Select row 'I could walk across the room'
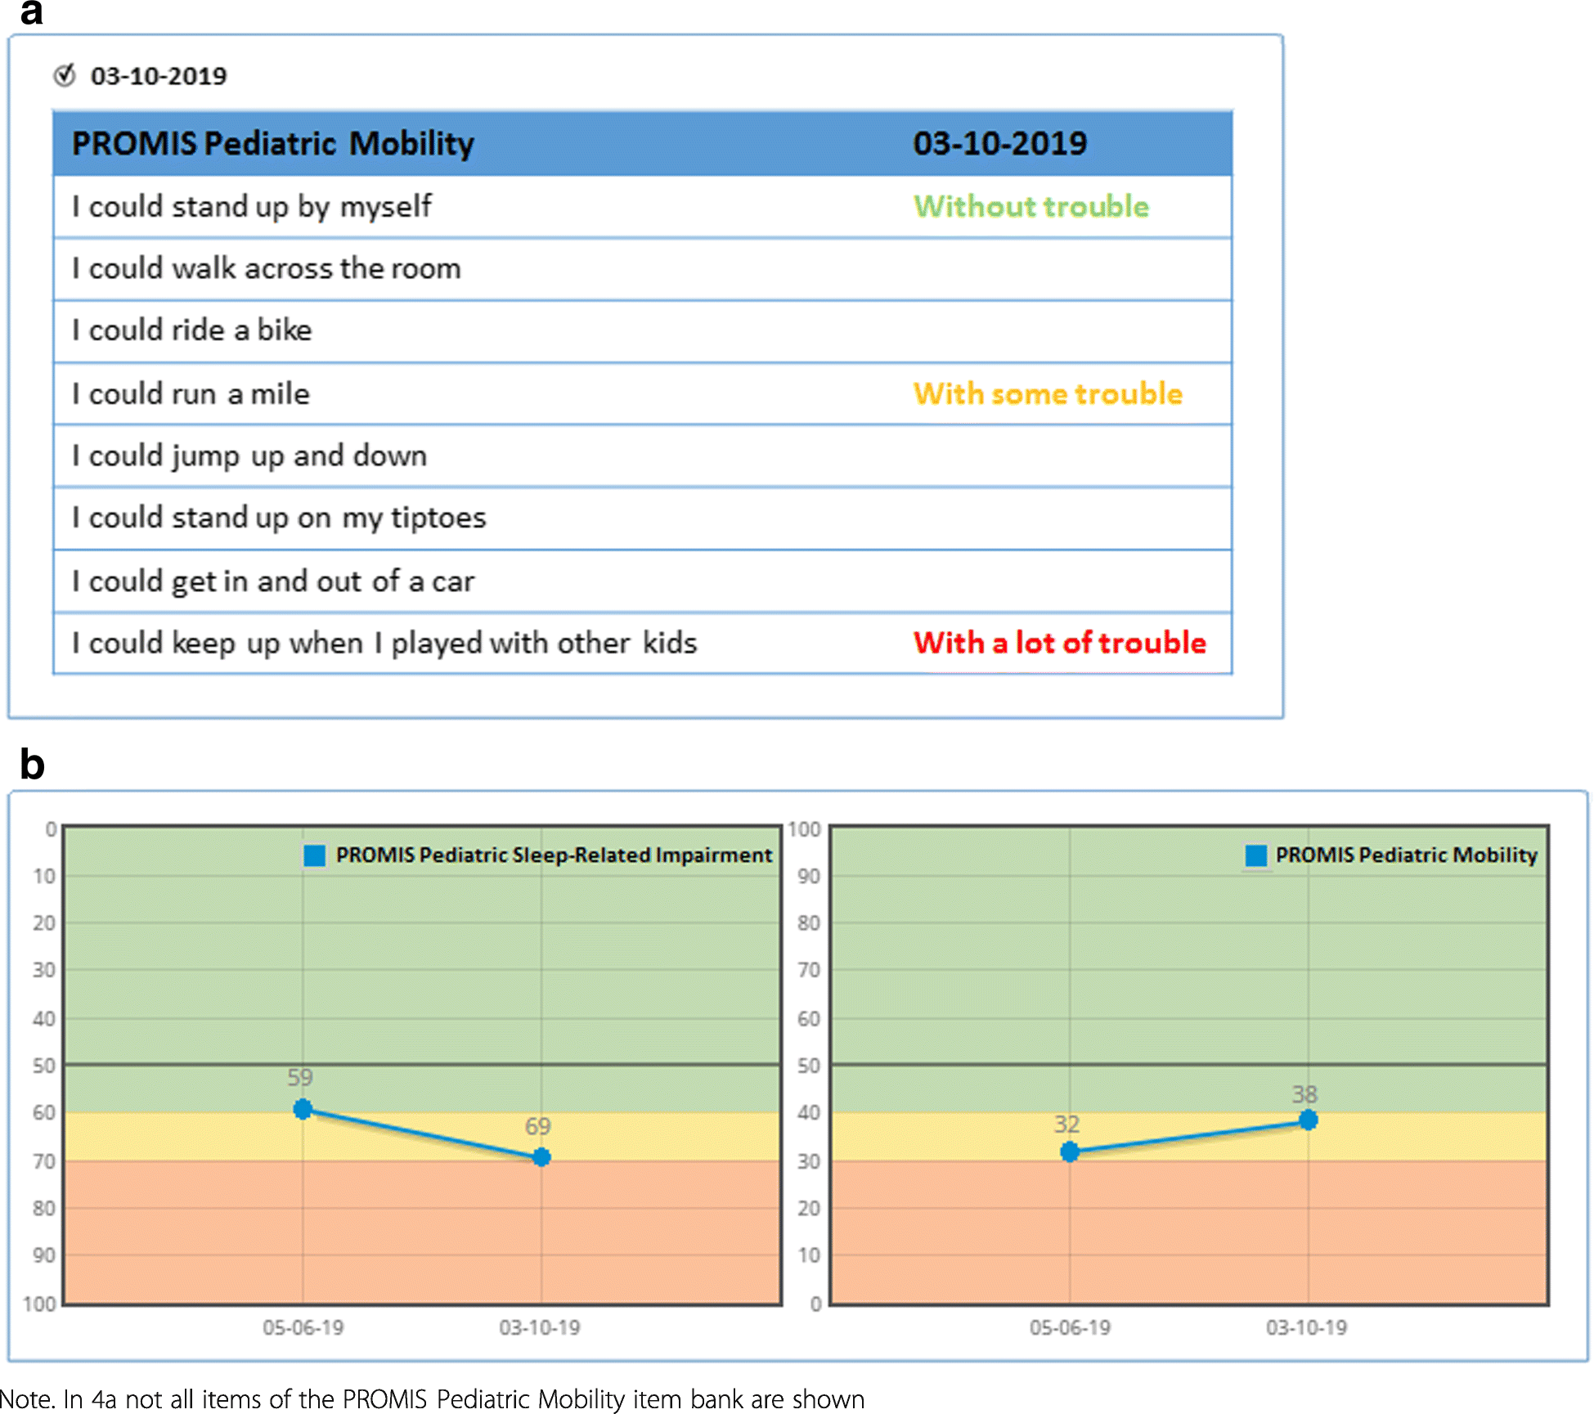Screen dimensions: 1594x1414 point(642,269)
